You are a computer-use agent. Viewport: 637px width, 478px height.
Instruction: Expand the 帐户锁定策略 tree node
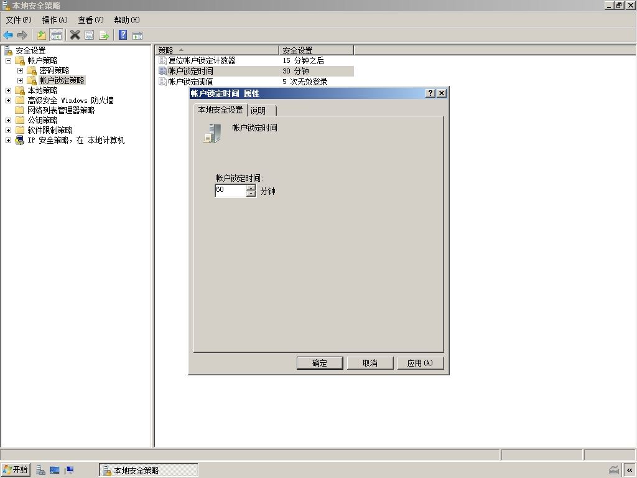20,80
